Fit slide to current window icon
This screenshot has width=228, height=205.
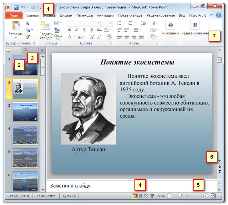click(213, 196)
